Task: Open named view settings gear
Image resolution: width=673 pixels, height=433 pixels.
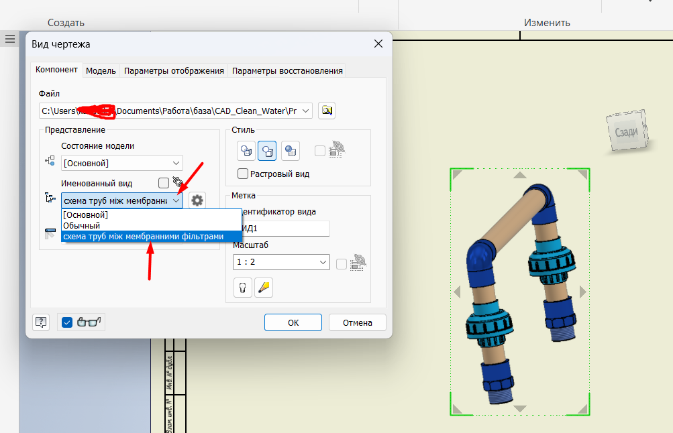Action: tap(197, 200)
